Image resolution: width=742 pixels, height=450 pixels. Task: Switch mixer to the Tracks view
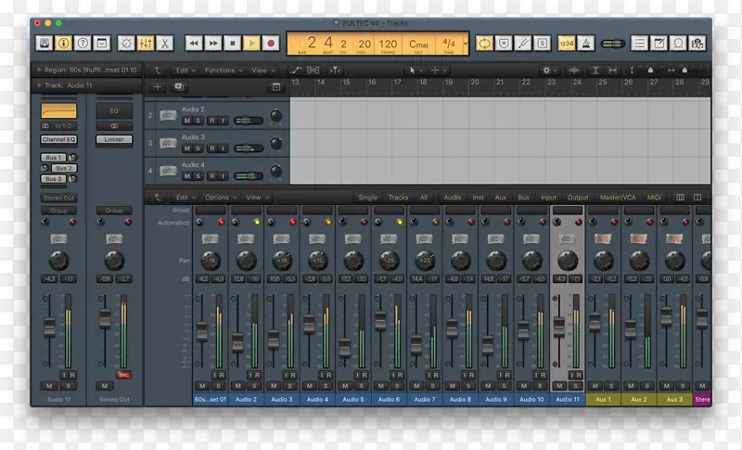tap(398, 197)
